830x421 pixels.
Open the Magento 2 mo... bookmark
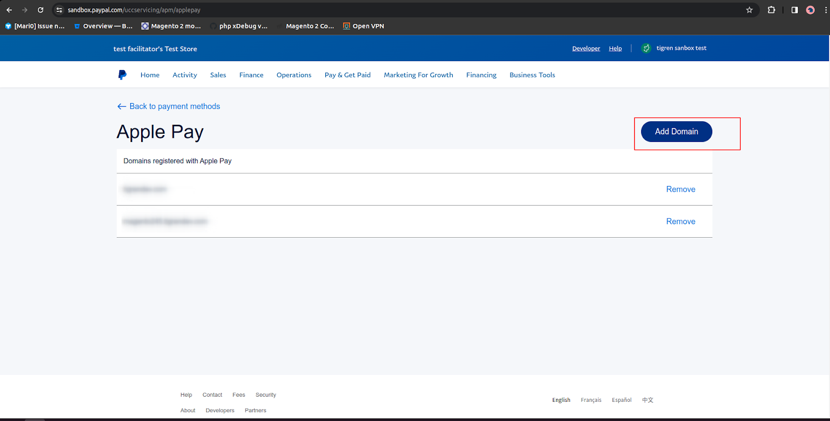(x=171, y=26)
